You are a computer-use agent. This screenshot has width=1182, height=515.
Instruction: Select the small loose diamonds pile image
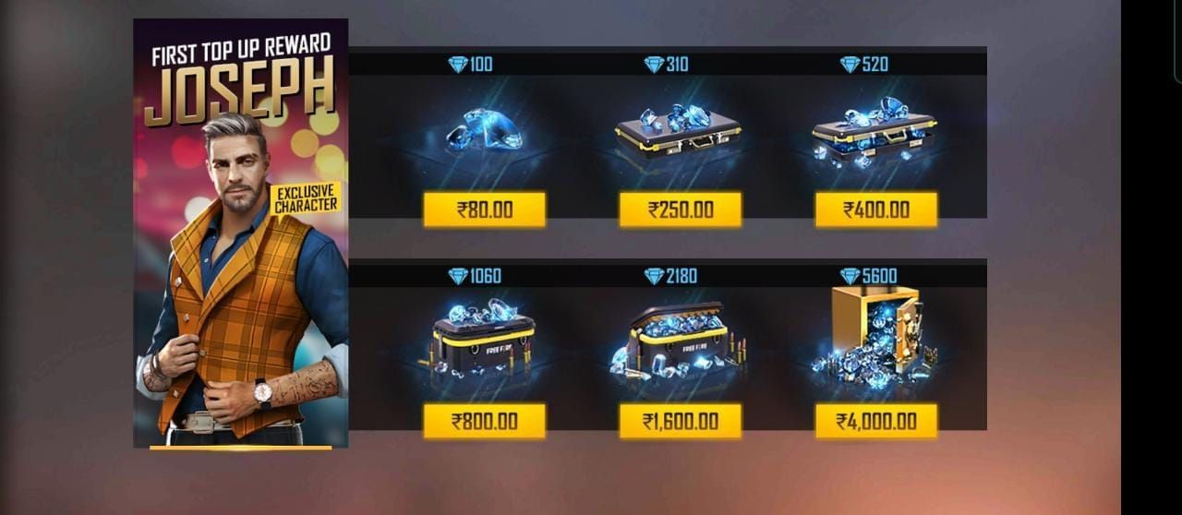click(x=484, y=131)
